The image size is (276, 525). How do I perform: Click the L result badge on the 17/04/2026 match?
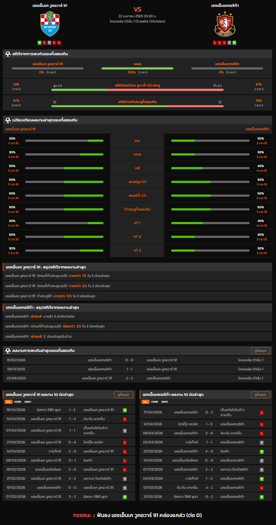point(262,413)
